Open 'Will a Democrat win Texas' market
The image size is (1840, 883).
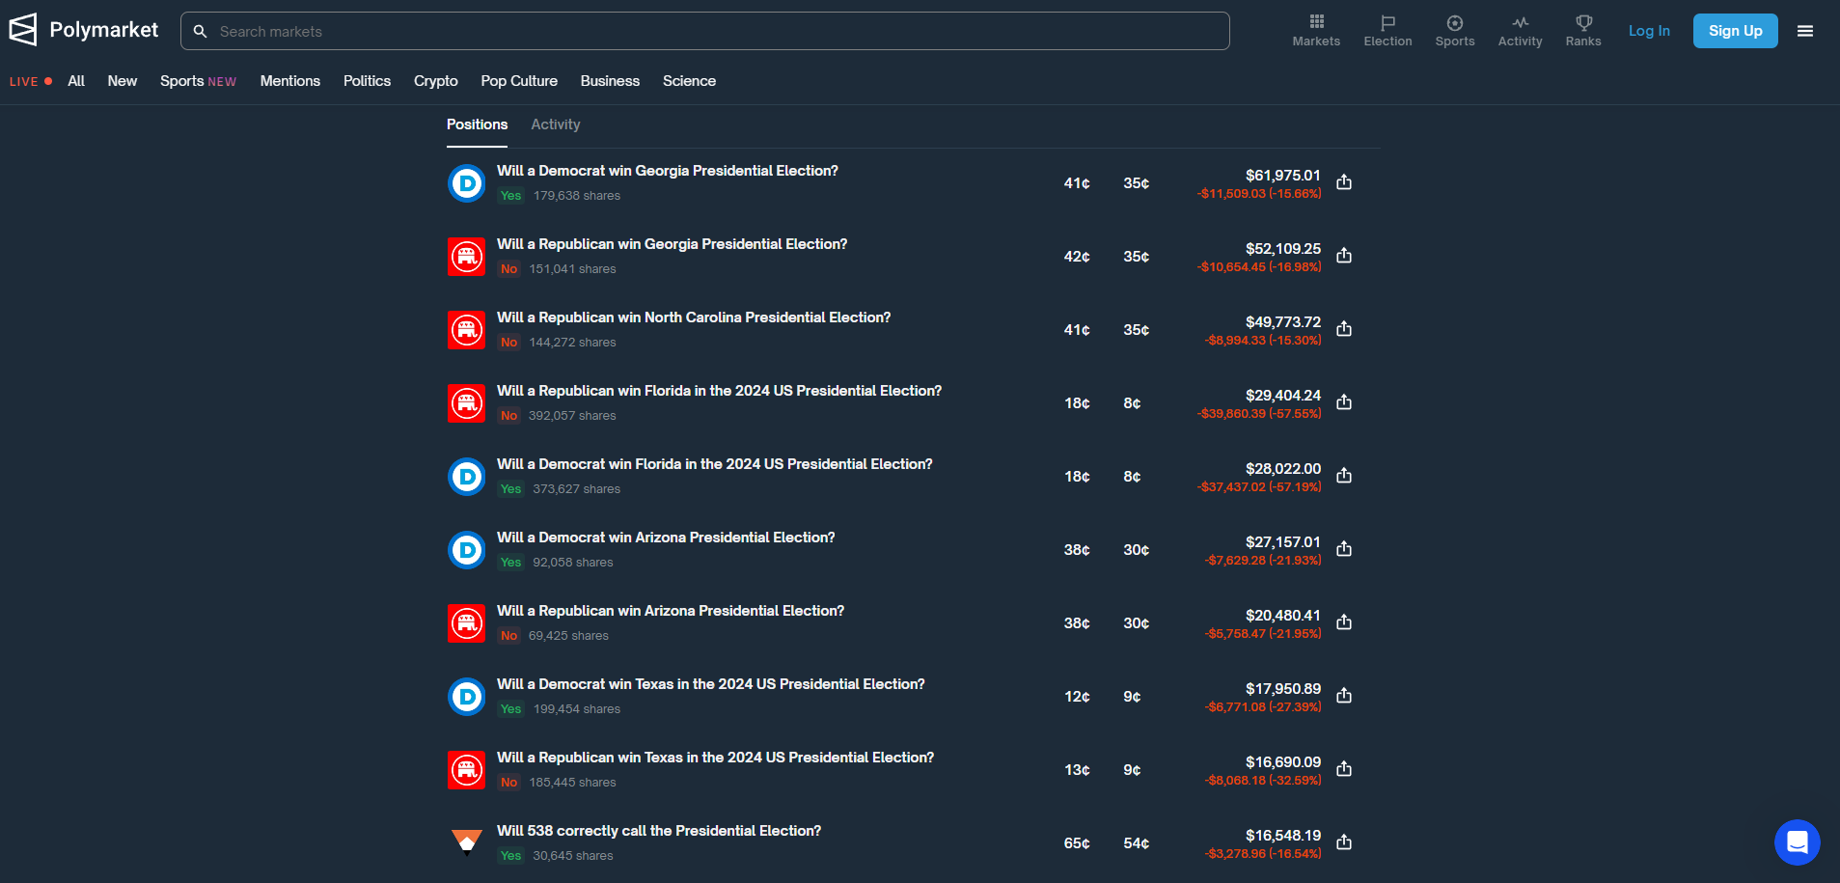[711, 684]
